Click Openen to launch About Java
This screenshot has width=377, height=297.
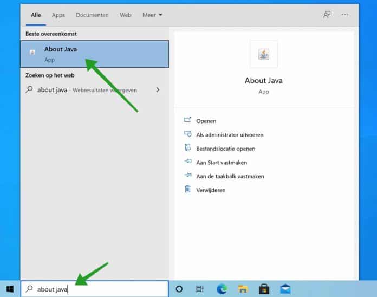pyautogui.click(x=206, y=121)
